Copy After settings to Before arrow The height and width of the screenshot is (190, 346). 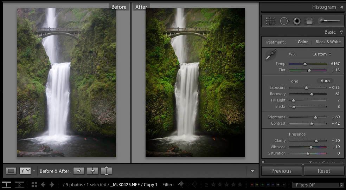tap(93, 171)
